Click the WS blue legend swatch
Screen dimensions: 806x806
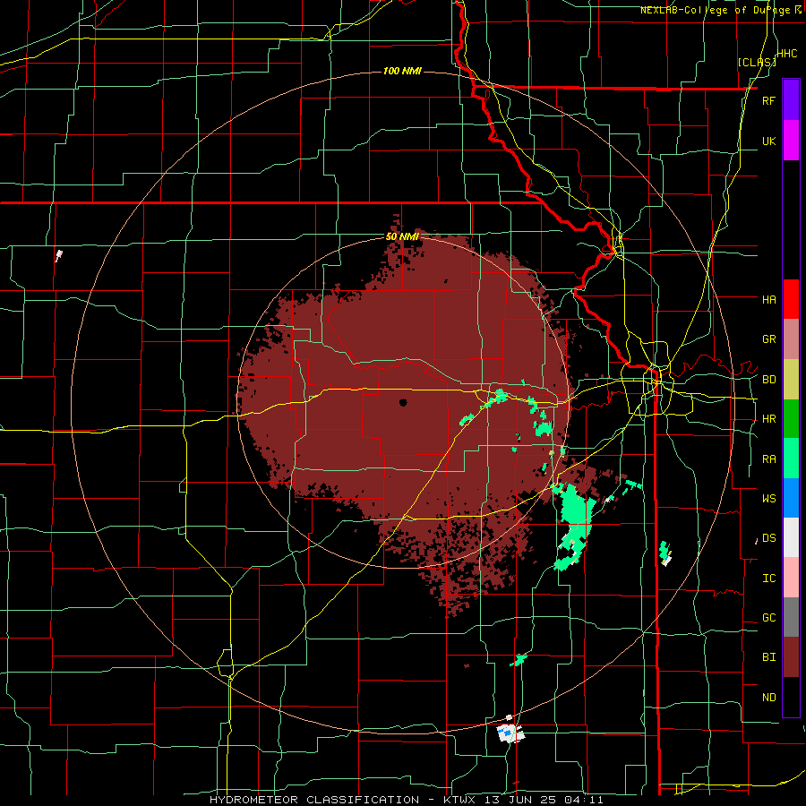tap(791, 498)
